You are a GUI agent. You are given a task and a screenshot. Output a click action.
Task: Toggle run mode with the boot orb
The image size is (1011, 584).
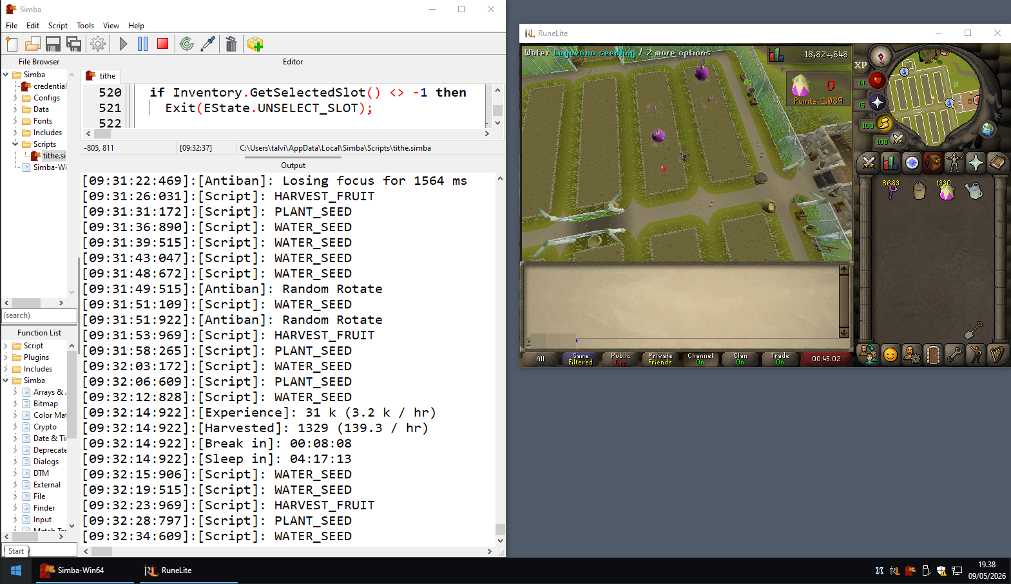[x=884, y=123]
